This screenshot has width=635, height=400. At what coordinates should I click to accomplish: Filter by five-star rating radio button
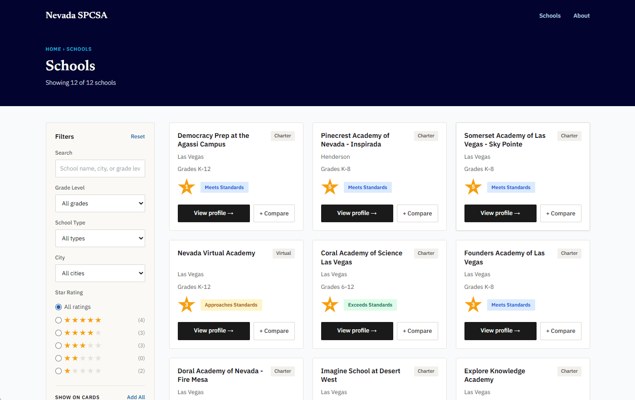point(59,320)
